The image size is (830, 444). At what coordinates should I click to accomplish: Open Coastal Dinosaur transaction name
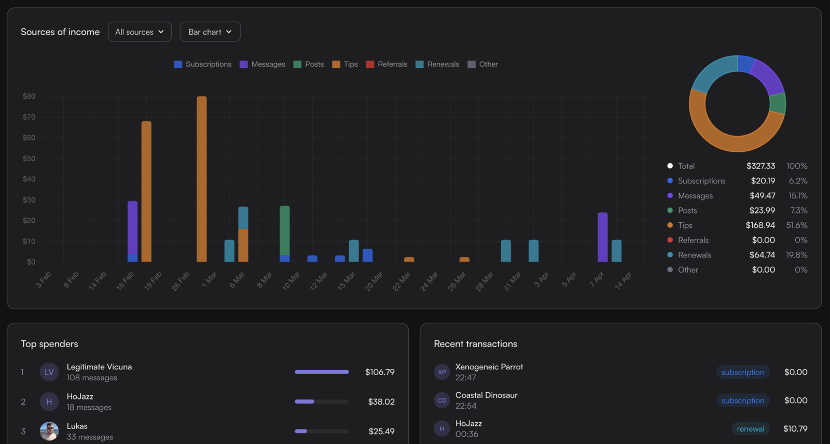tap(487, 395)
